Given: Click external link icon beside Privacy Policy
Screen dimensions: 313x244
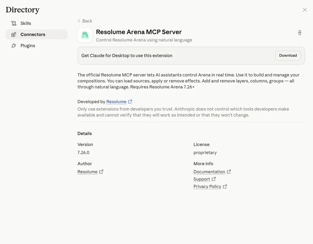Looking at the screenshot, I should [225, 186].
